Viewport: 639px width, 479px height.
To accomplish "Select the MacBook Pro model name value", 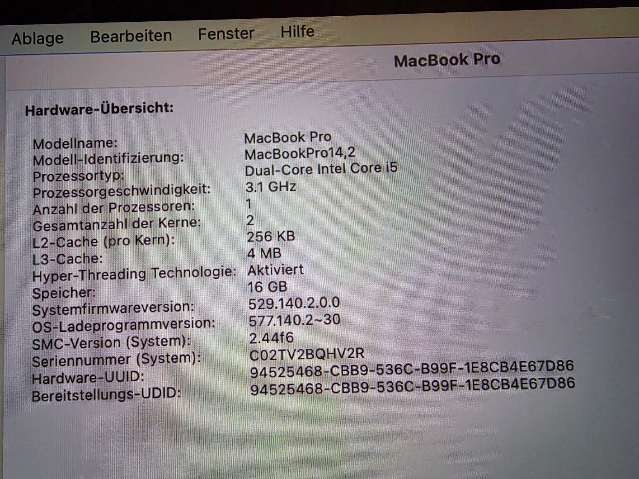I will click(x=288, y=137).
